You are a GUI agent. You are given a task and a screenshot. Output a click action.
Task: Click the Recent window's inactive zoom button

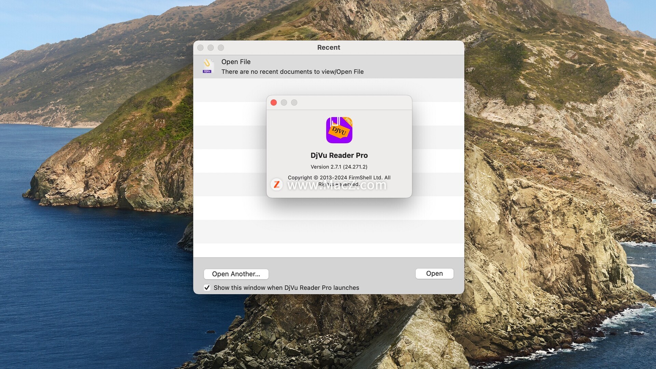point(221,48)
